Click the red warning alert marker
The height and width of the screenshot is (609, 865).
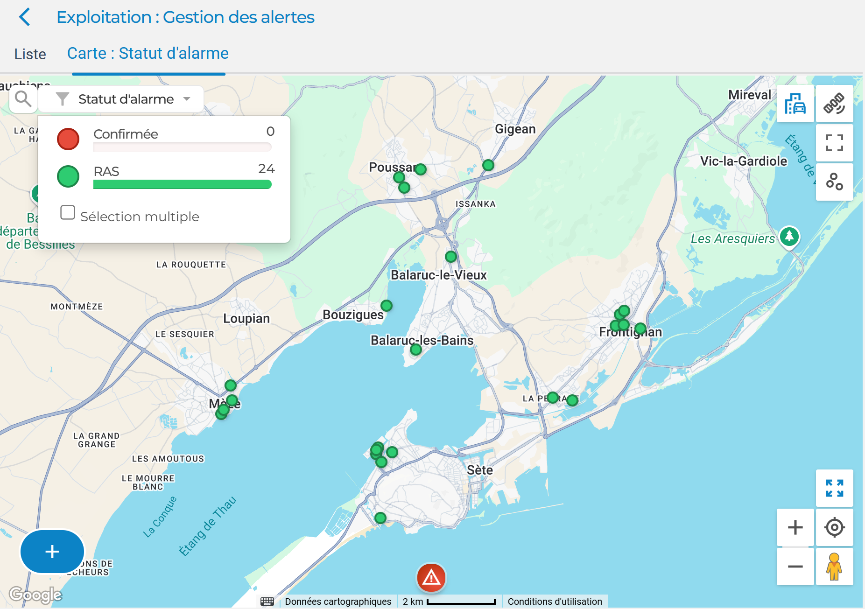[x=431, y=578]
